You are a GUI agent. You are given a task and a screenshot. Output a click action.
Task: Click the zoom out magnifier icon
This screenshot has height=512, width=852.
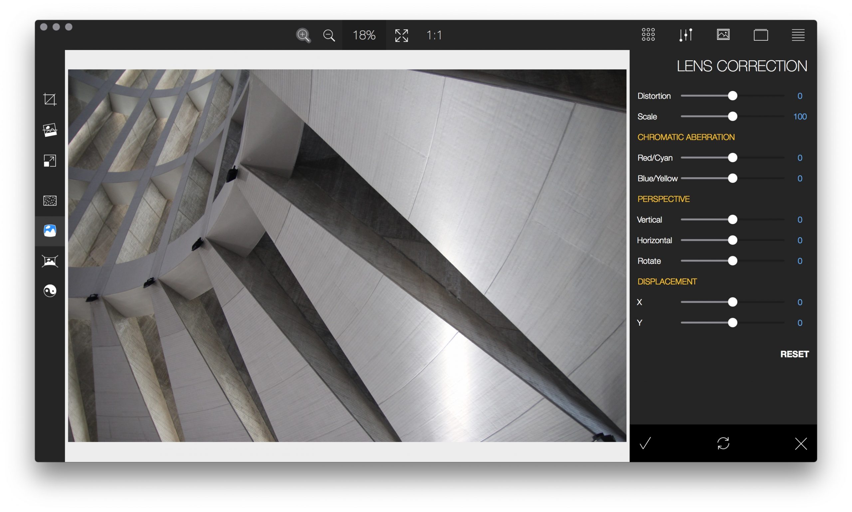pos(329,35)
